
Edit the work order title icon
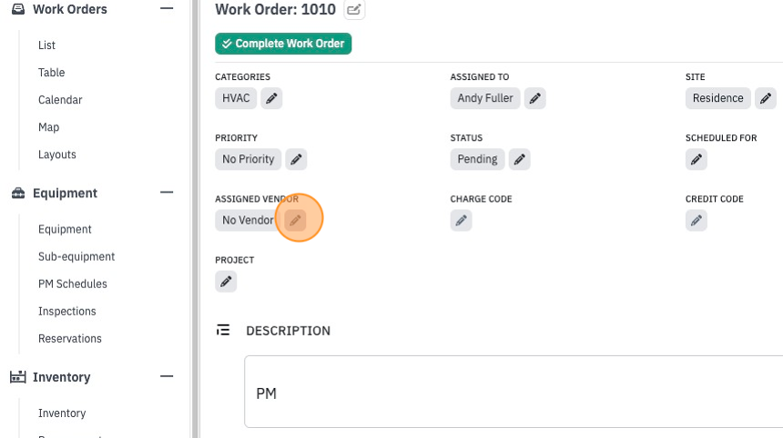coord(354,9)
